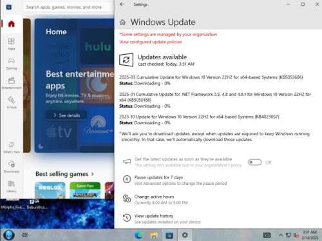Open the Store Library icon
The width and height of the screenshot is (322, 241).
[x=12, y=186]
